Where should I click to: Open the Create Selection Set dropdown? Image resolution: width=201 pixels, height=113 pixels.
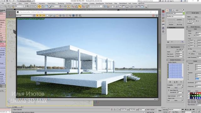[x=96, y=6]
